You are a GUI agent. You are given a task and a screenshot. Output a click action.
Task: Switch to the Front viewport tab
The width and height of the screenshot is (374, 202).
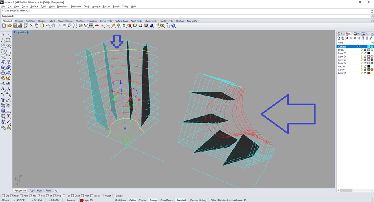[40, 190]
